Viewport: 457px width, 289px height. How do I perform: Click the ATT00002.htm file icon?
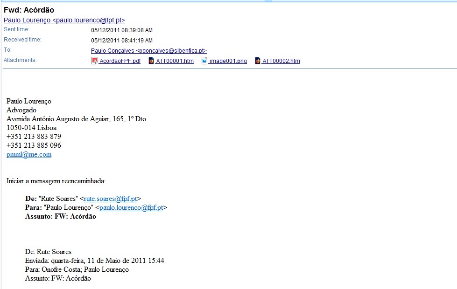point(258,61)
